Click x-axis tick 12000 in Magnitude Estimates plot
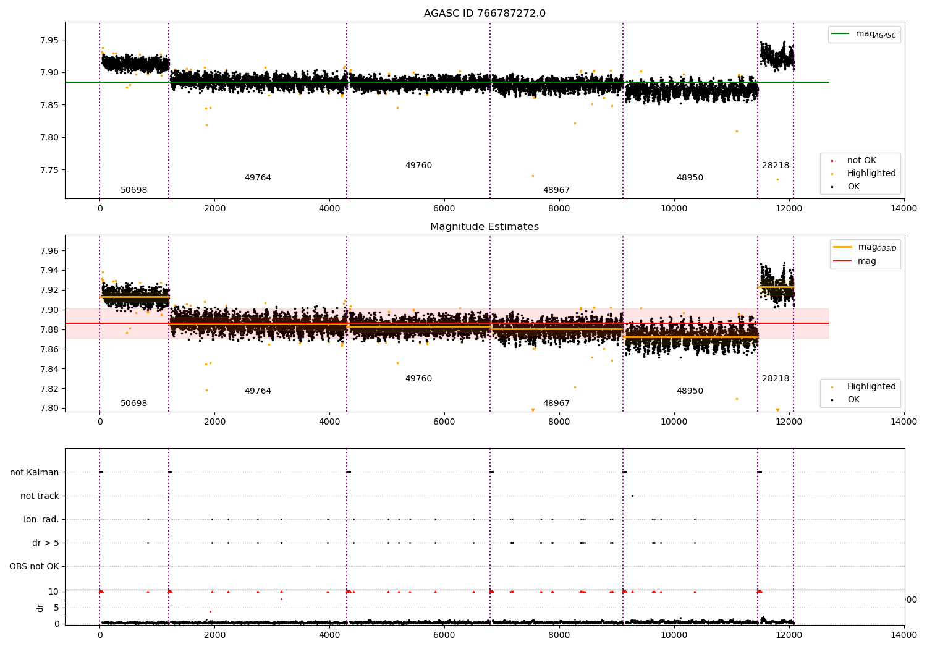 (x=789, y=422)
